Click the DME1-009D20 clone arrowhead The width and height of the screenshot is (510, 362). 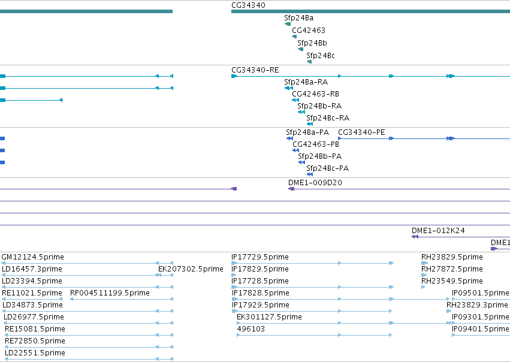tap(291, 189)
